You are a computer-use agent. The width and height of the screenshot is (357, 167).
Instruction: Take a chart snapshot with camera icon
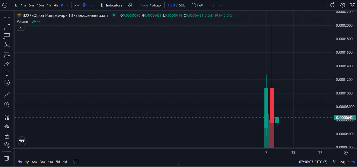click(352, 5)
